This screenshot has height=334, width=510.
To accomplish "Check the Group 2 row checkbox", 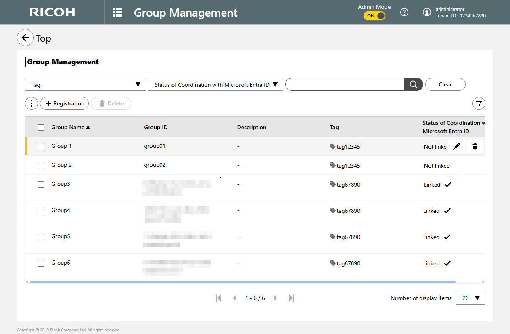I will click(41, 166).
